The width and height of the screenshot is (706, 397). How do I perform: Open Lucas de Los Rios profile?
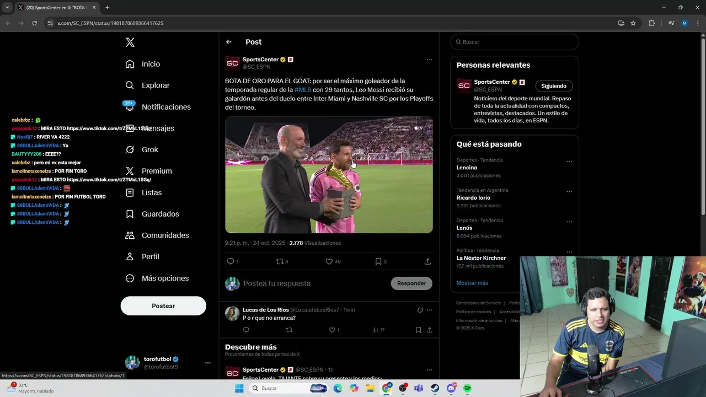(265, 310)
